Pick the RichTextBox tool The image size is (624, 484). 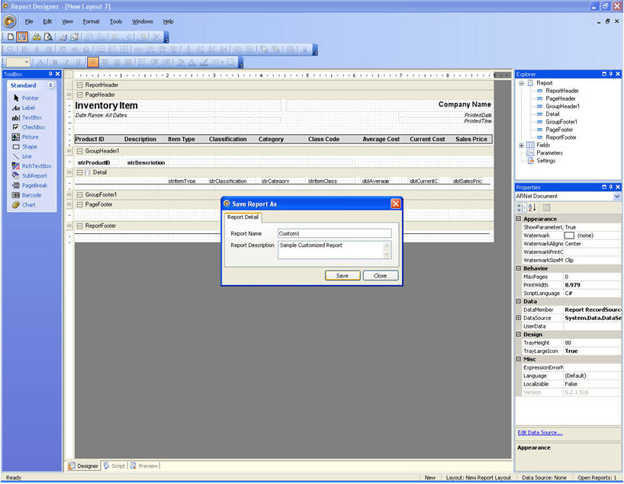(x=36, y=165)
